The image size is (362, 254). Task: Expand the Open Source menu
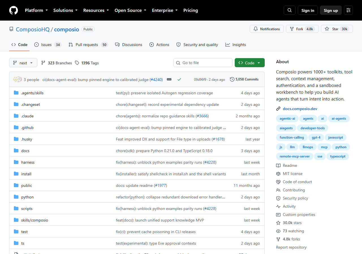(130, 10)
